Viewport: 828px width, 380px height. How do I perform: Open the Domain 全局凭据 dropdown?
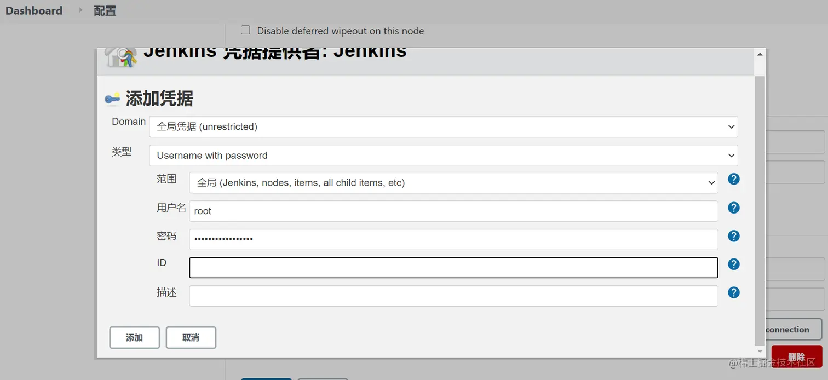(444, 126)
